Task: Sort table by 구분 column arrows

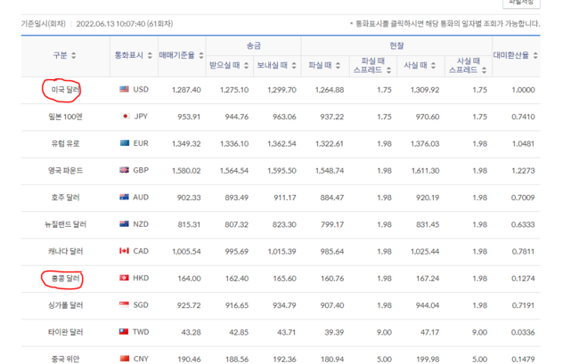Action: pyautogui.click(x=74, y=56)
